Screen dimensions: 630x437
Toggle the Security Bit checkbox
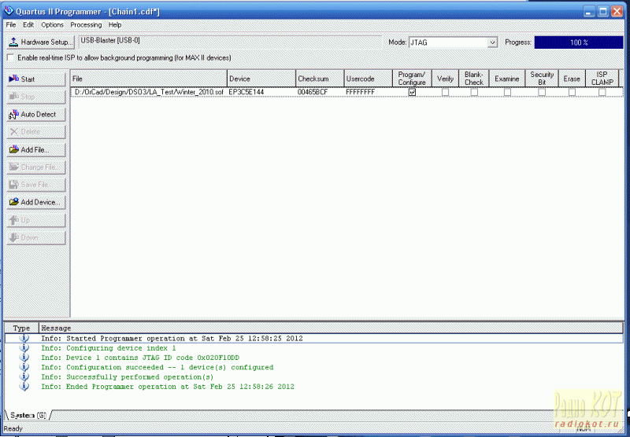coord(542,92)
